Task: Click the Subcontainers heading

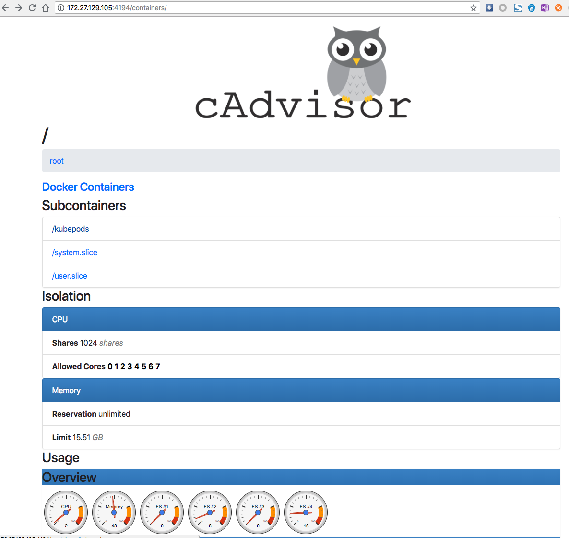Action: click(x=84, y=205)
